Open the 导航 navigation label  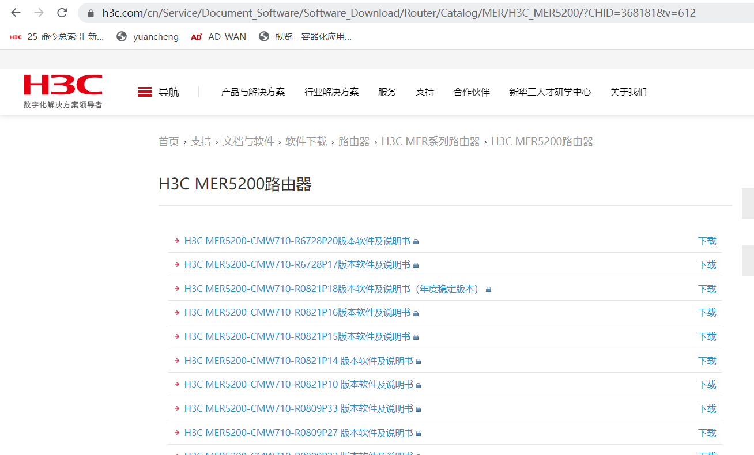coord(169,92)
